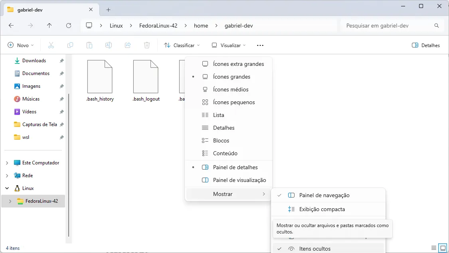Select the .bash_logout file icon

[x=146, y=77]
